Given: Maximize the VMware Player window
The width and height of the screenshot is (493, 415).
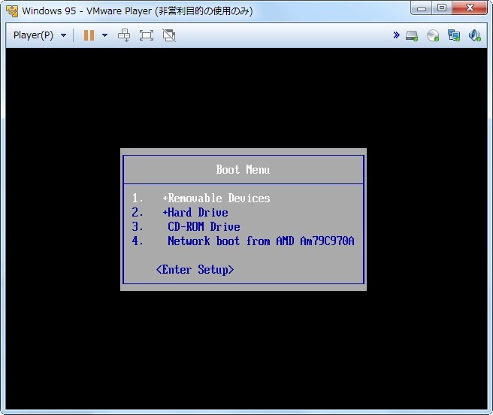Looking at the screenshot, I should pos(442,8).
